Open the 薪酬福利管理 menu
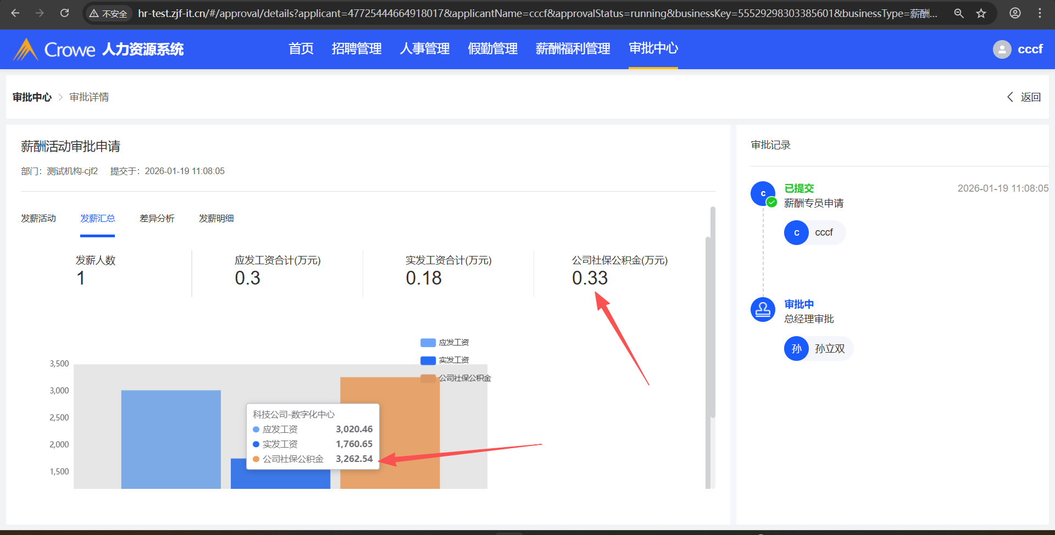Viewport: 1055px width, 535px height. tap(573, 49)
